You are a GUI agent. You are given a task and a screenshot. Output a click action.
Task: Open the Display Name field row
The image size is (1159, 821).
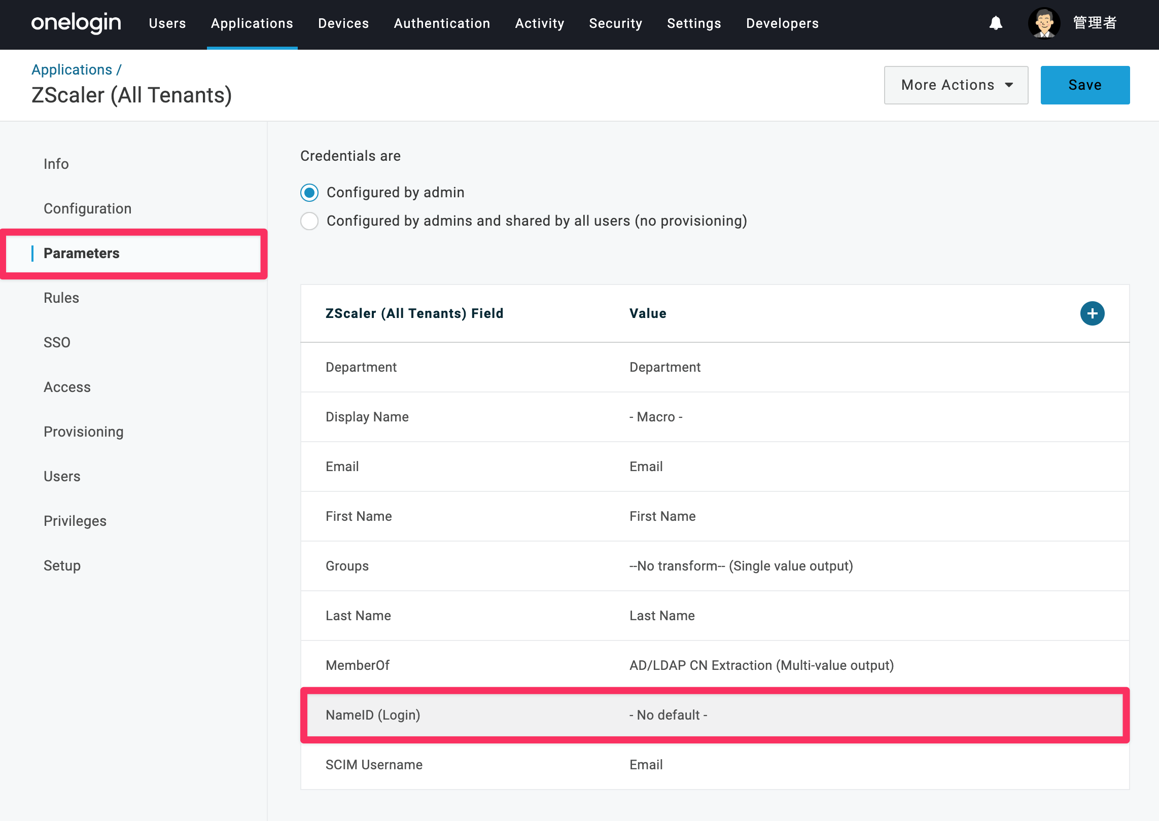715,417
